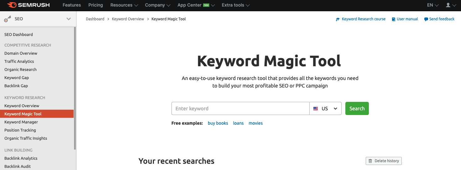Click the LINK BUILDING section heading
461x170 pixels.
pos(18,150)
